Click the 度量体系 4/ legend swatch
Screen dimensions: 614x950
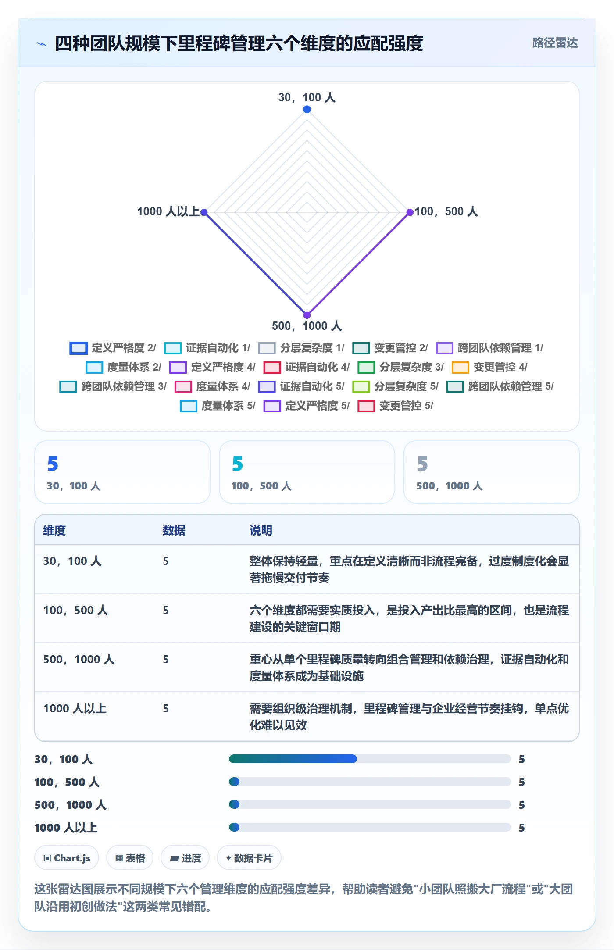tap(183, 386)
